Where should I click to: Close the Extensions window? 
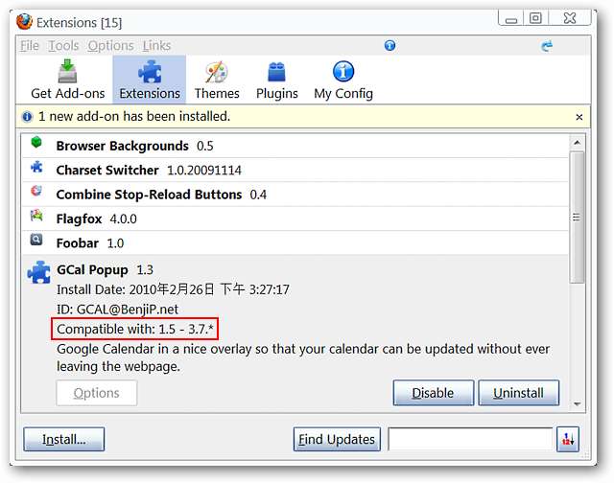point(569,18)
